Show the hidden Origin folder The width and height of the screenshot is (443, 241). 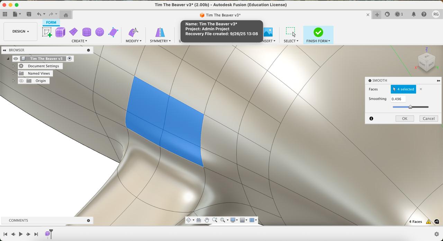[21, 81]
